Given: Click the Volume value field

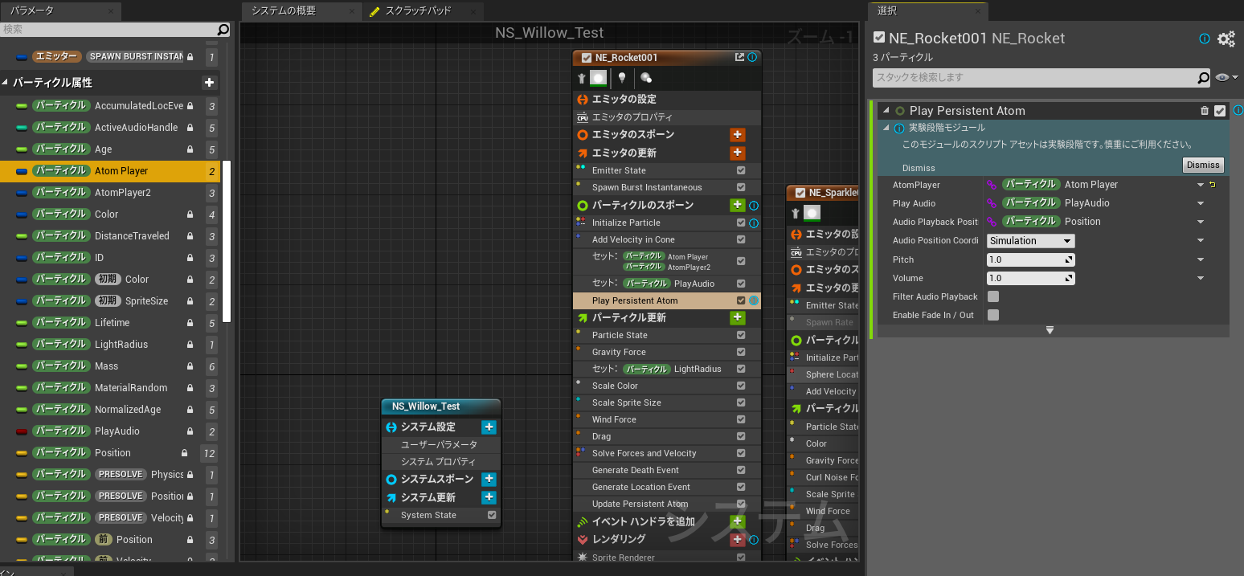Looking at the screenshot, I should (x=1025, y=278).
